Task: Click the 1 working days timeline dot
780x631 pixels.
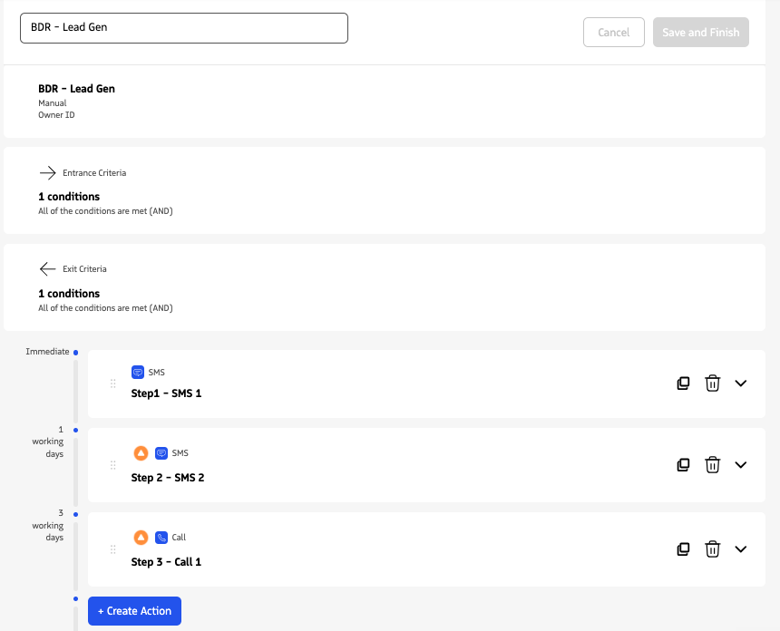Action: [x=75, y=430]
